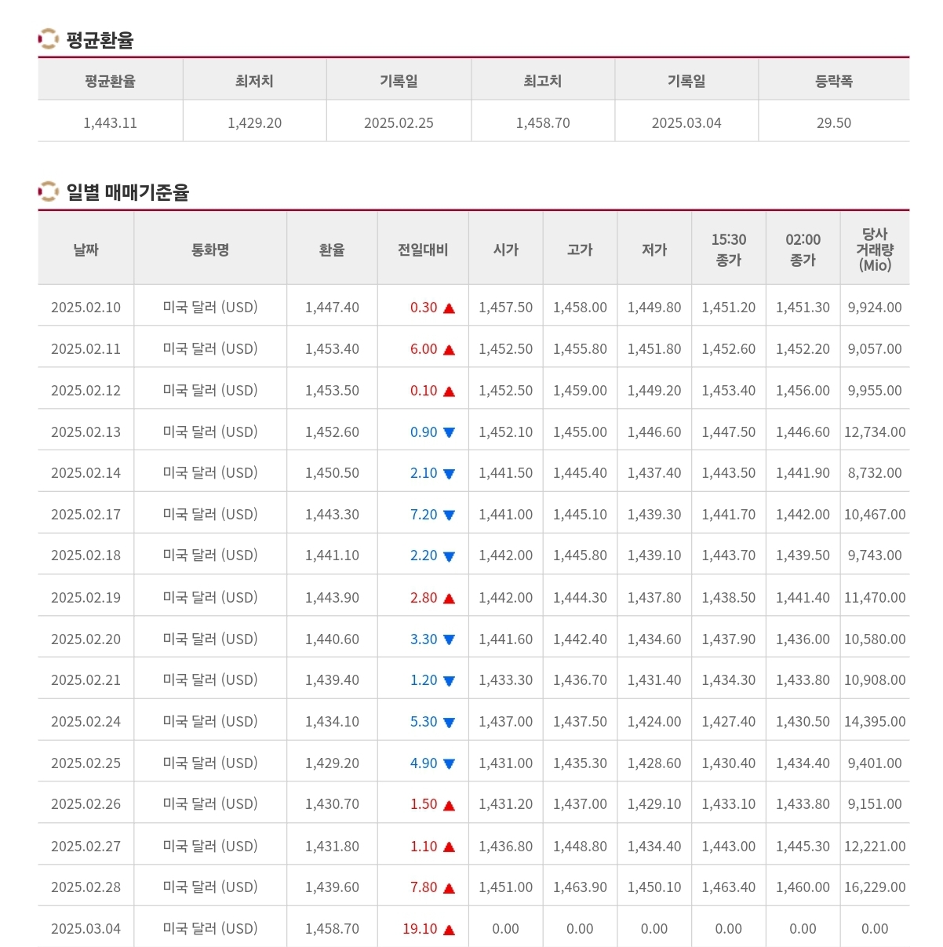Click the 02:00 종가 column header
943x947 pixels.
[803, 249]
